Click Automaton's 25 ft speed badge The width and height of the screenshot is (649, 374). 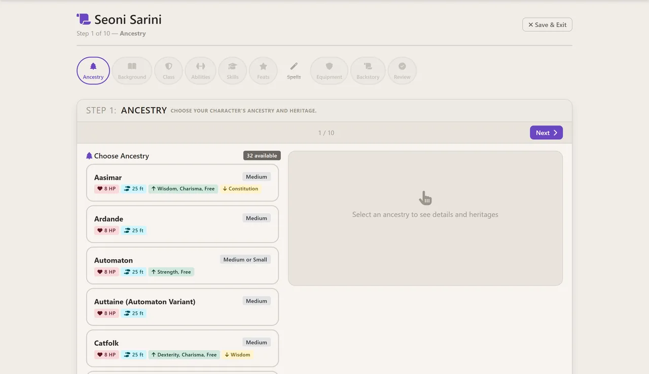134,272
